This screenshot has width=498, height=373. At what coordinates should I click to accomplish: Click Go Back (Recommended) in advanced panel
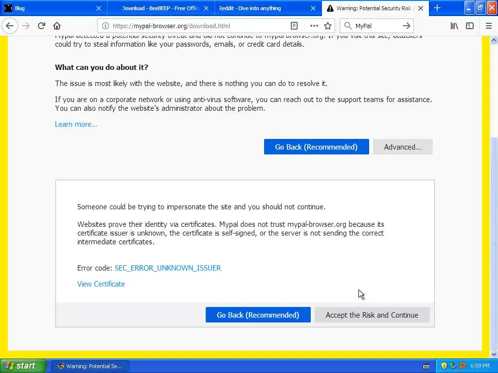258,315
